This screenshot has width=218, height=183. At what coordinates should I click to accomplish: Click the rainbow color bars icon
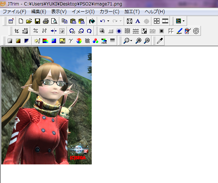(x=45, y=41)
